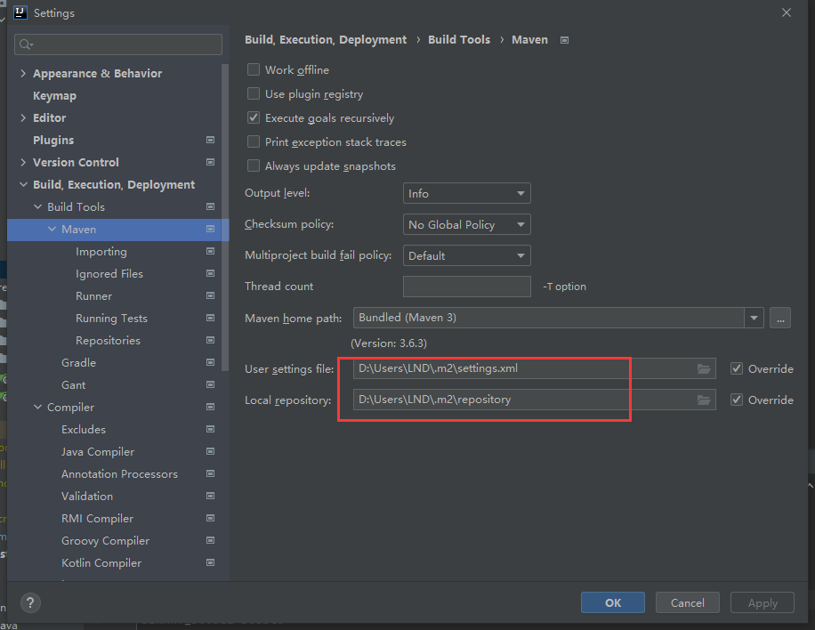This screenshot has width=815, height=630.
Task: Click the settings tree vertical scrollbar
Action: coord(225,217)
